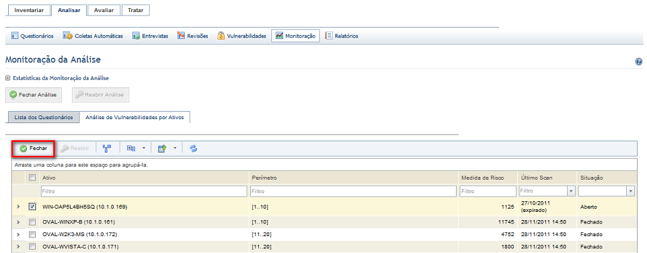The height and width of the screenshot is (253, 647).
Task: Click the export icon in grid toolbar
Action: [162, 149]
